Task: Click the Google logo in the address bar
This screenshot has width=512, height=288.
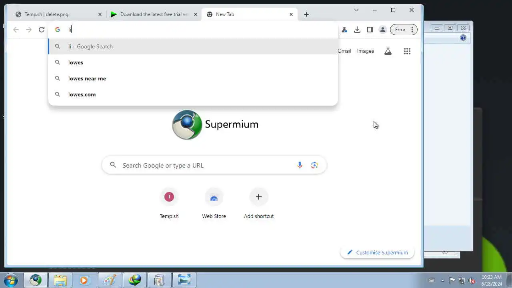Action: click(x=58, y=30)
